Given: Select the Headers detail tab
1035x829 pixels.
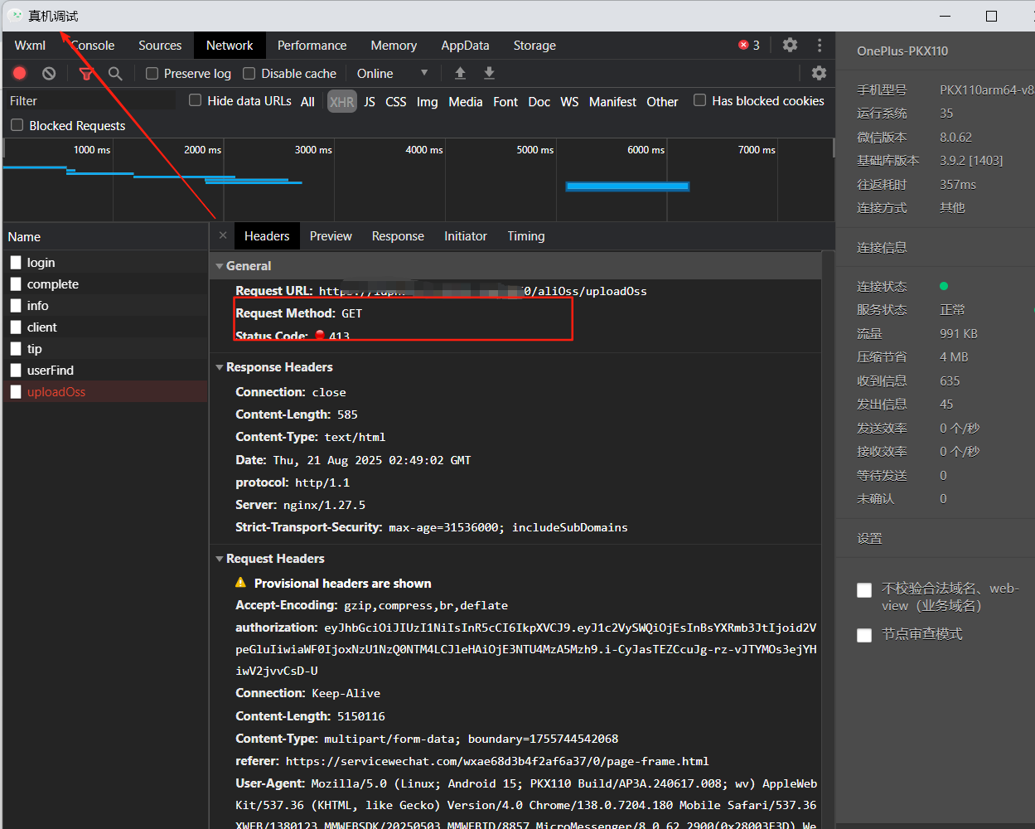Looking at the screenshot, I should click(267, 236).
